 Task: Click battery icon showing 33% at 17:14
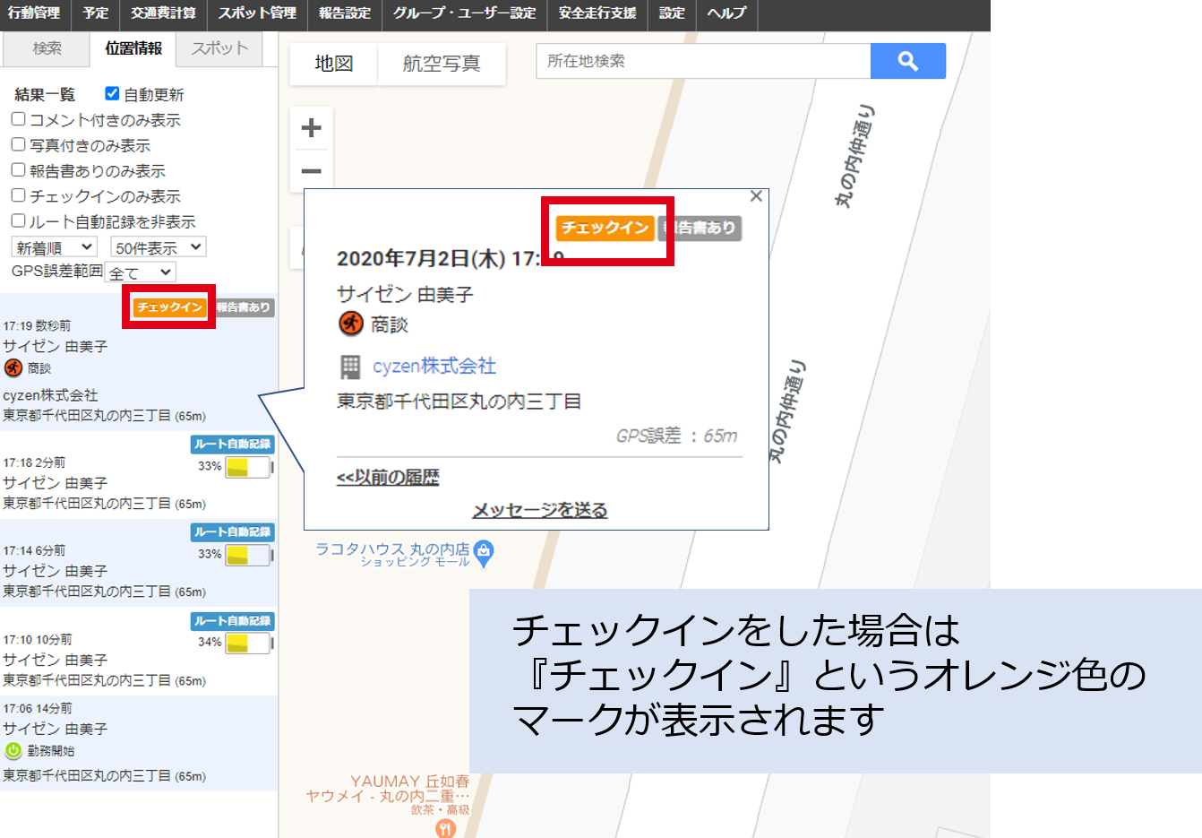click(249, 555)
